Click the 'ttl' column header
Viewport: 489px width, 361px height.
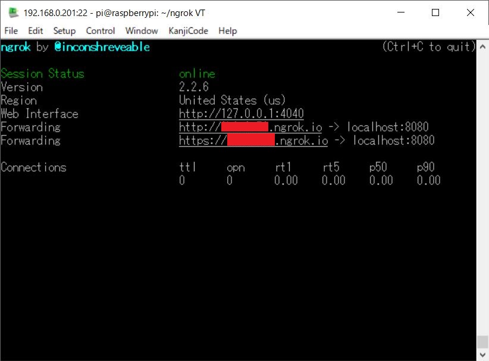click(187, 167)
